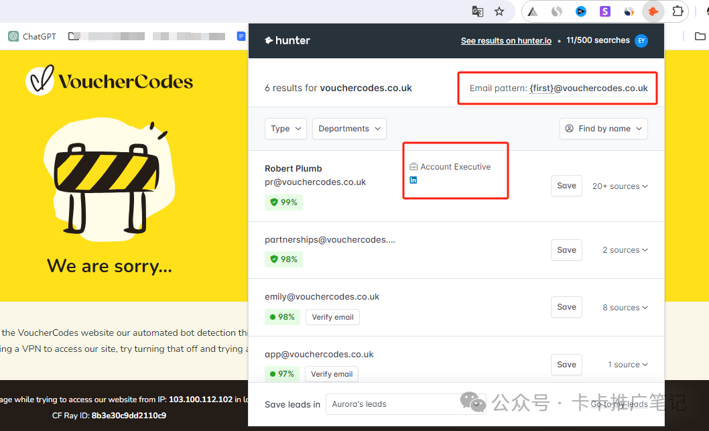709x431 pixels.
Task: Expand the 8 sources list
Action: click(x=625, y=308)
